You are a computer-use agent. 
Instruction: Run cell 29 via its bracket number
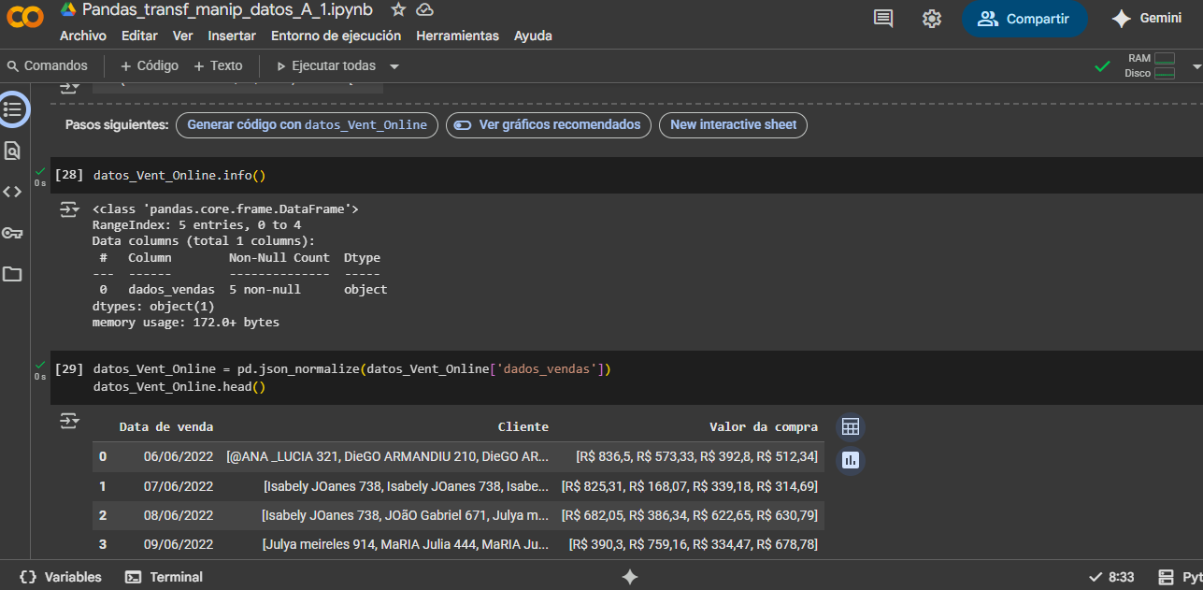point(69,368)
